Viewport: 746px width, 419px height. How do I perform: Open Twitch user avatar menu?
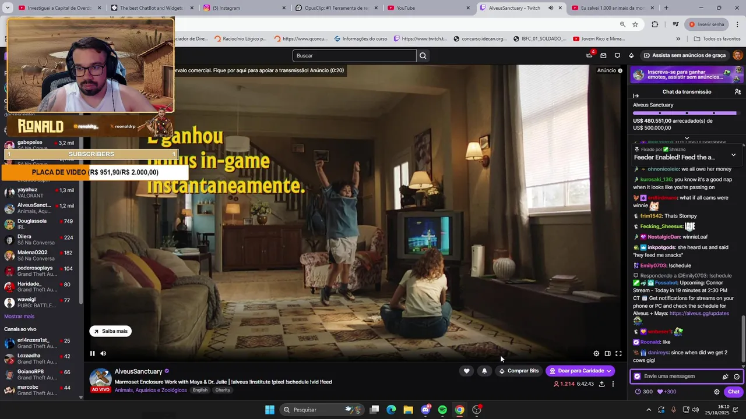pyautogui.click(x=737, y=55)
